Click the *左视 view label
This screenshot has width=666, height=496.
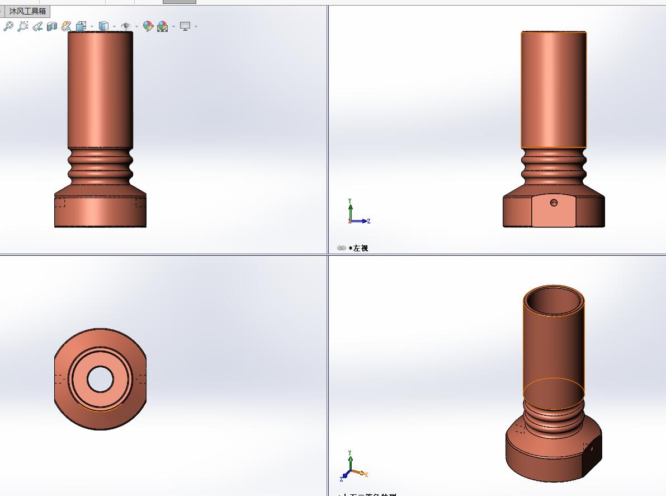(x=358, y=248)
